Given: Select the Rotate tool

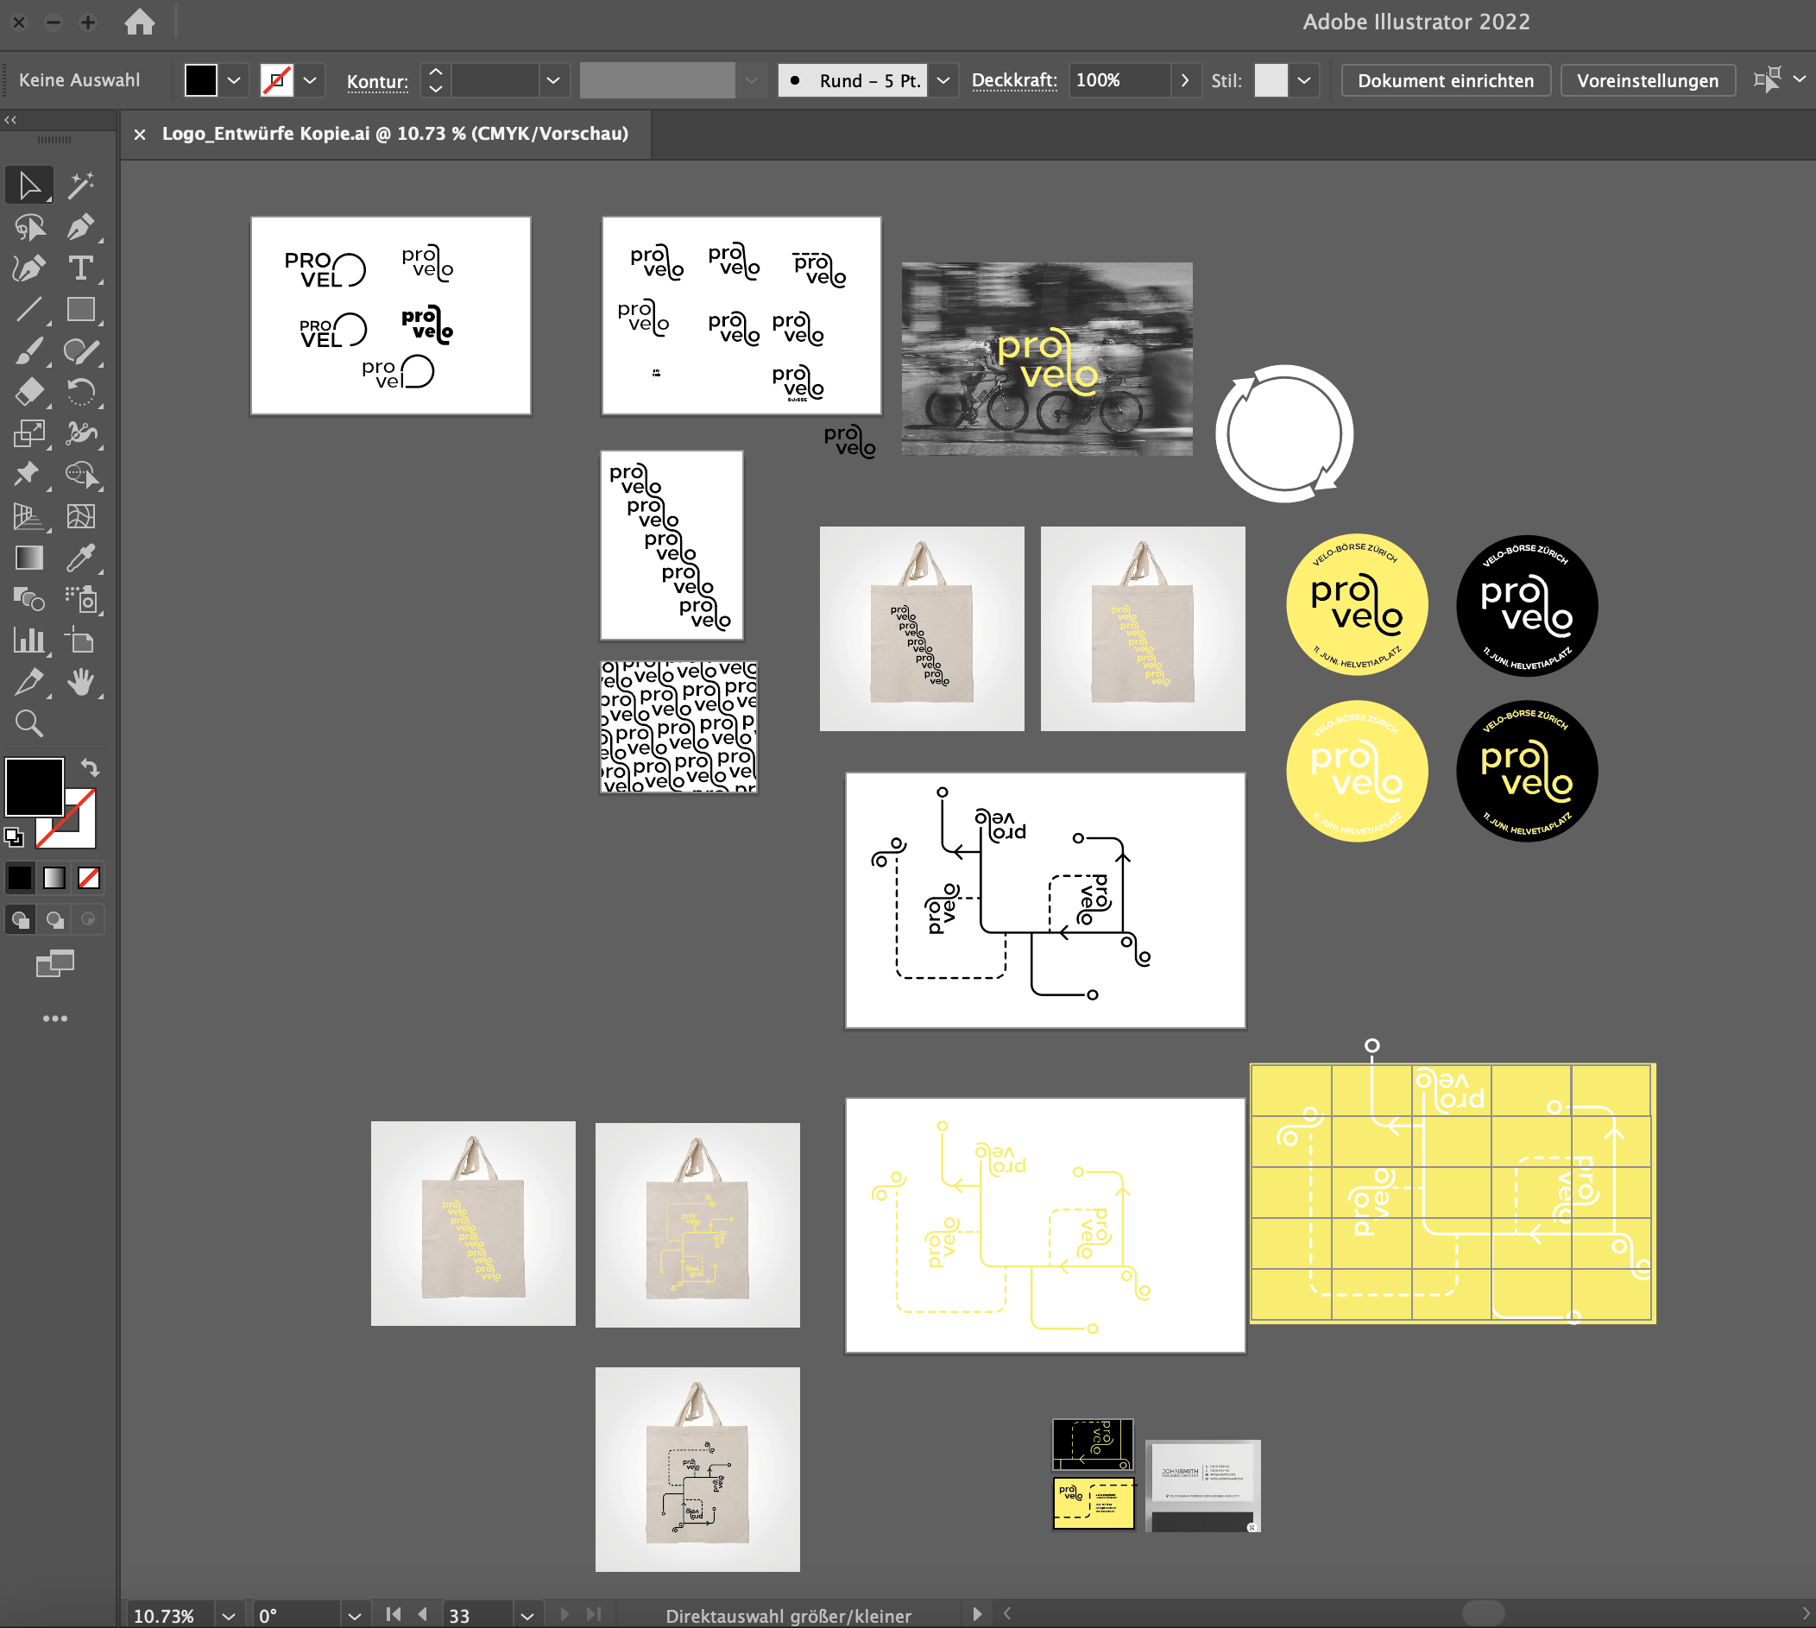Looking at the screenshot, I should [x=80, y=392].
